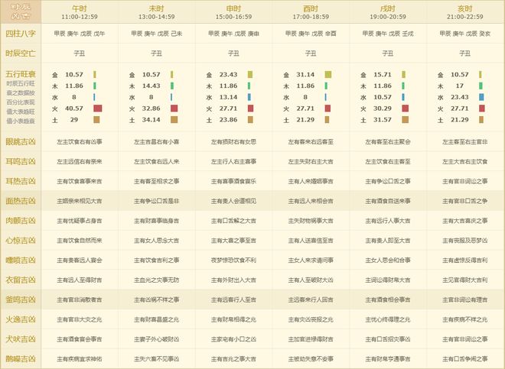505x369 pixels.
Task: Click 肉颤吉凶 cell '主有远行人事大吉' under 戌时
Action: click(x=388, y=221)
